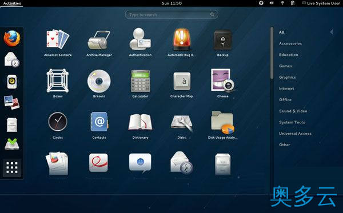343x213 pixels.
Task: Filter apps by Games
Action: click(x=285, y=66)
